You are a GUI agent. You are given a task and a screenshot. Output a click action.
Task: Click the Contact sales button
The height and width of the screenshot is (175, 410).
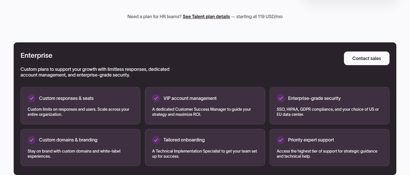click(x=366, y=58)
